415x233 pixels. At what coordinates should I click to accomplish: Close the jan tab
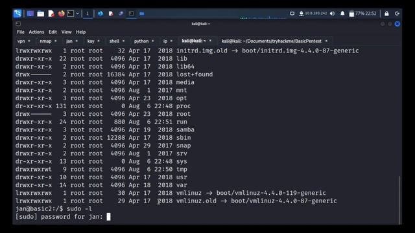click(x=77, y=41)
